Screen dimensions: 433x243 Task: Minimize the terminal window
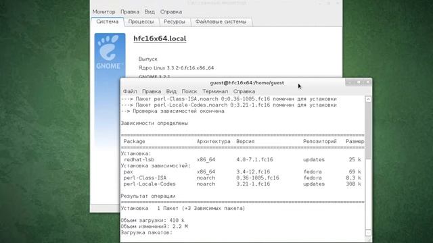click(350, 82)
